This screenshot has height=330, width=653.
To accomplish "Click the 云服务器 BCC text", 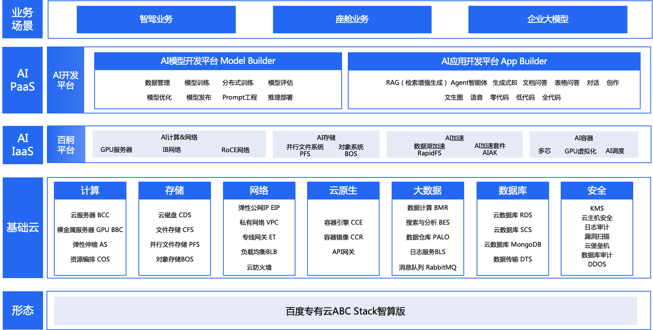I will [90, 215].
